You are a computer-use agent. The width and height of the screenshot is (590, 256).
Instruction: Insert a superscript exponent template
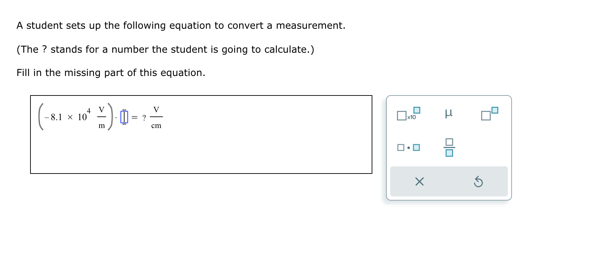[489, 114]
